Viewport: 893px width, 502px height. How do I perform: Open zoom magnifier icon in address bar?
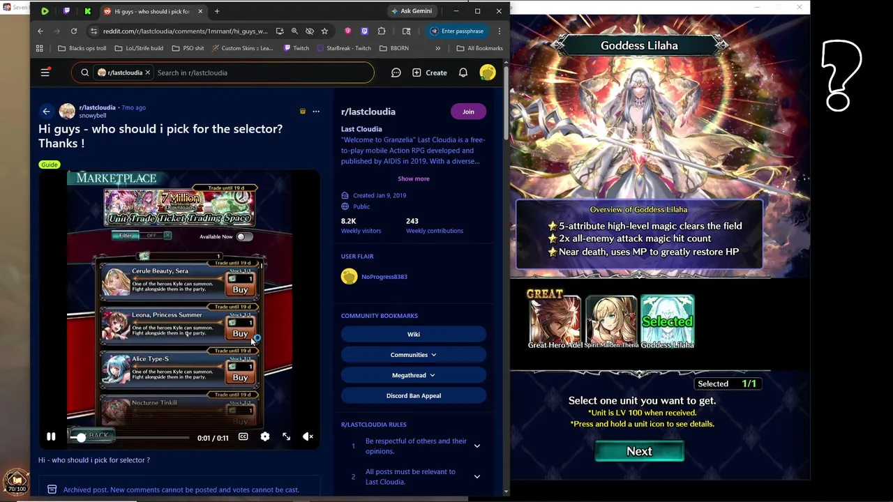pyautogui.click(x=294, y=31)
